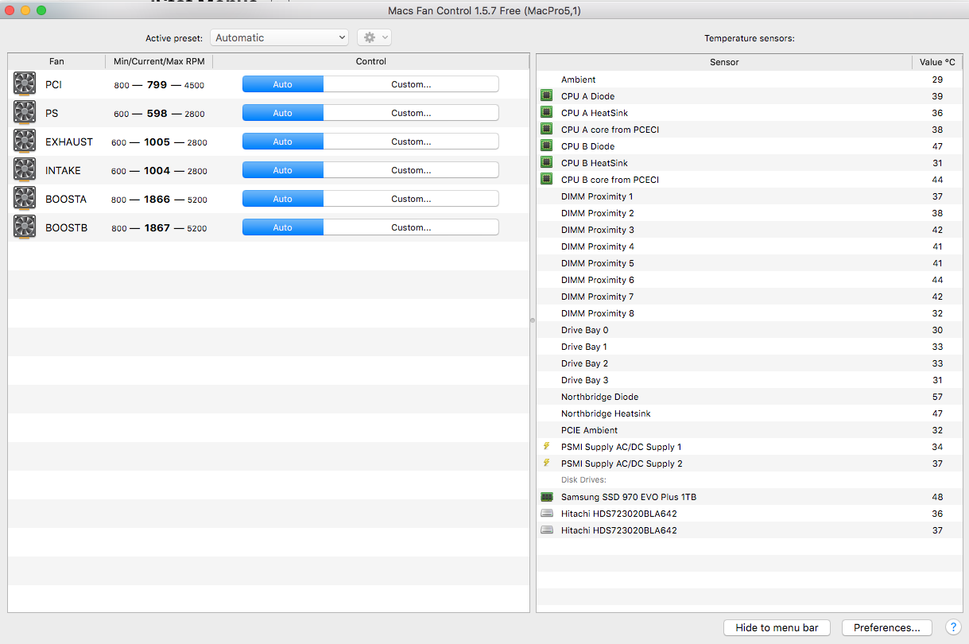Click the PSMI Supply 1 lightning icon
This screenshot has width=969, height=644.
coord(546,446)
